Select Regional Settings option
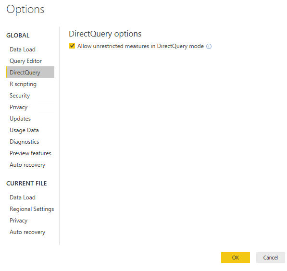287x271 pixels. 32,209
